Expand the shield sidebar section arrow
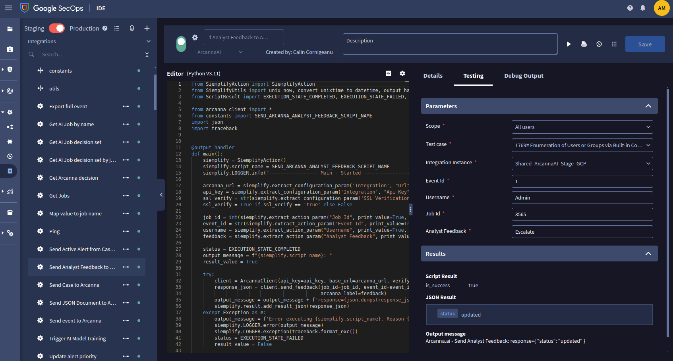673x361 pixels. tap(3, 69)
